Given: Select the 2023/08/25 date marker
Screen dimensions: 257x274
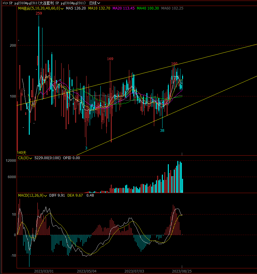Looking at the screenshot, I should (182, 271).
